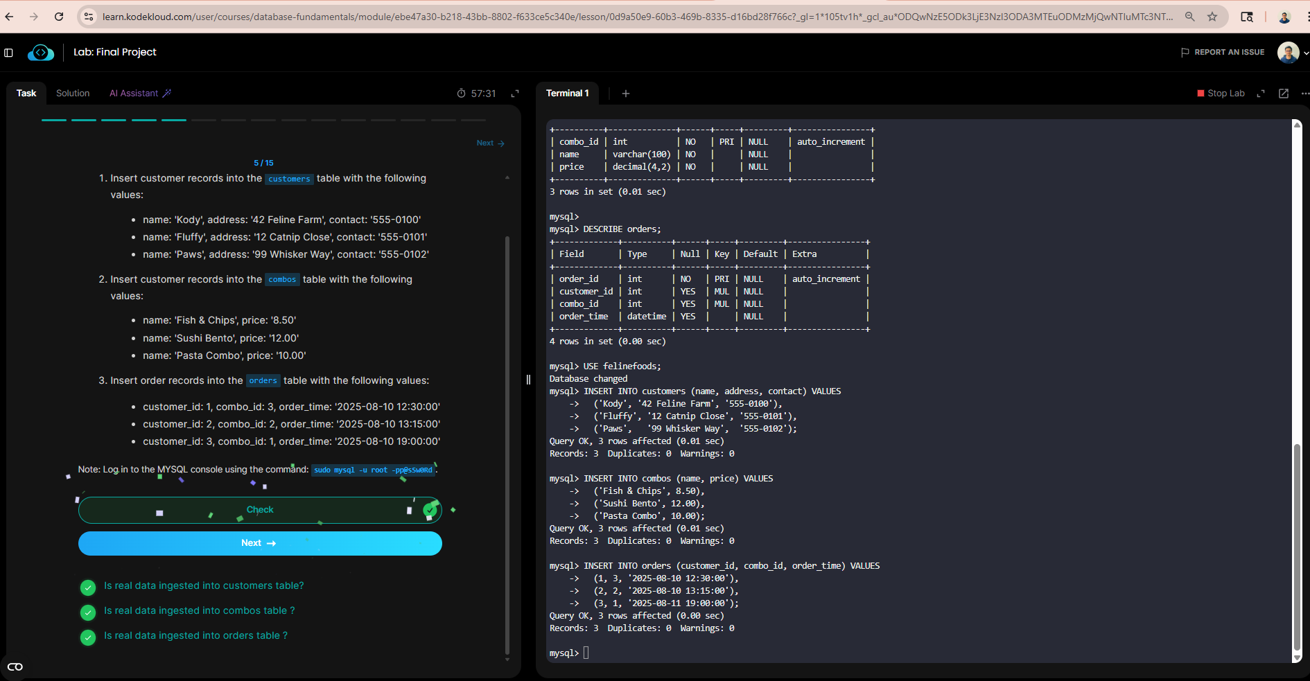Open the chat widget icon at bottom left
Image resolution: width=1310 pixels, height=681 pixels.
click(15, 666)
